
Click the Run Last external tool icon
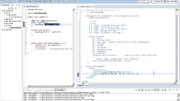pyautogui.click(x=45, y=1)
